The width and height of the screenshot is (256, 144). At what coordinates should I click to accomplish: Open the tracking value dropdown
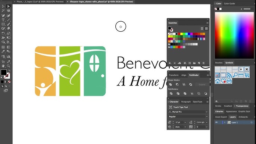point(207,127)
